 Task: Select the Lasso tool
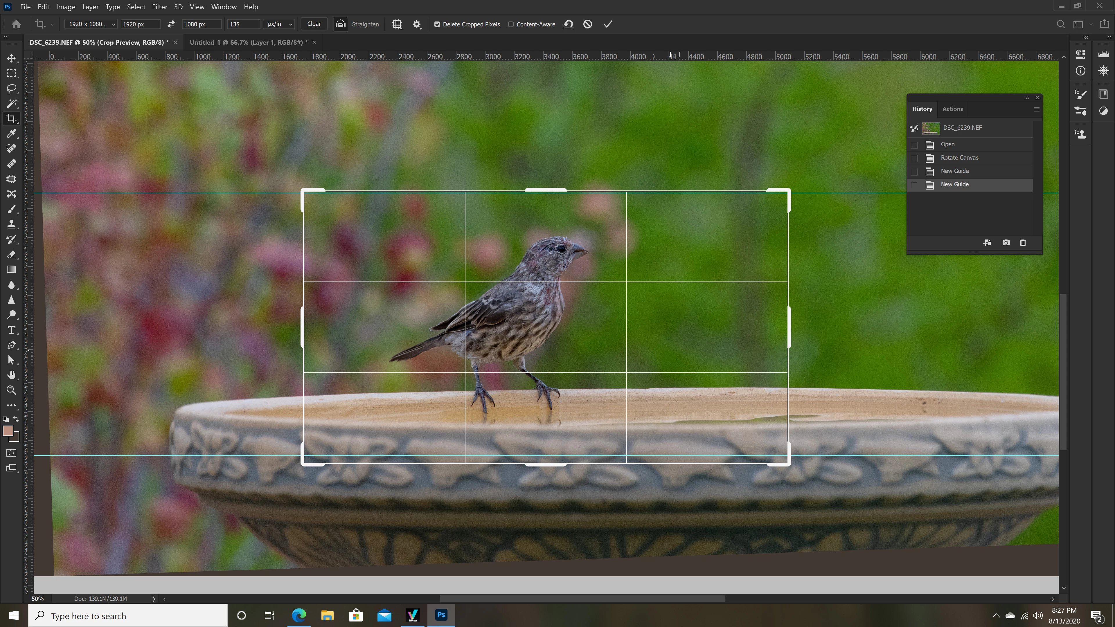(11, 88)
